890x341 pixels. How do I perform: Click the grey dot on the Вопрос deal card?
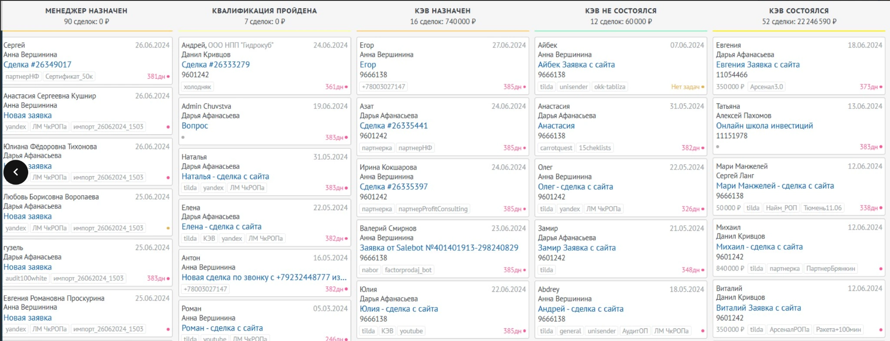click(183, 137)
